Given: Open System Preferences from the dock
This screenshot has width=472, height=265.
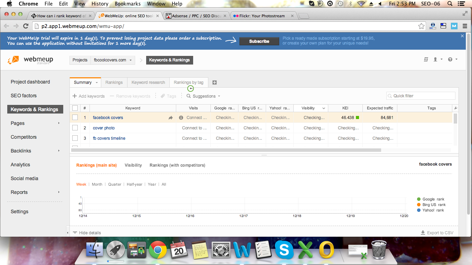Looking at the screenshot, I should click(221, 249).
